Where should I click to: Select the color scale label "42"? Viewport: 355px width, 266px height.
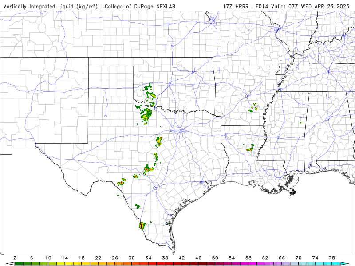click(182, 258)
